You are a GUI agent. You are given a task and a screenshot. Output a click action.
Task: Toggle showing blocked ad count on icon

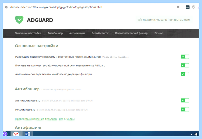(x=185, y=65)
